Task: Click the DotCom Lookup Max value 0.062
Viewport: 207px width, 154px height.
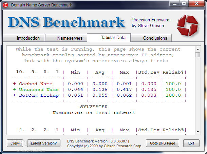Action: point(124,95)
